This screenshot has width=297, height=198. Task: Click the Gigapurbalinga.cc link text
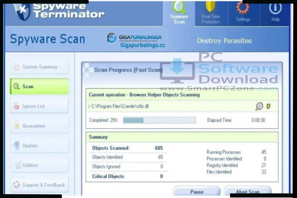click(x=143, y=45)
